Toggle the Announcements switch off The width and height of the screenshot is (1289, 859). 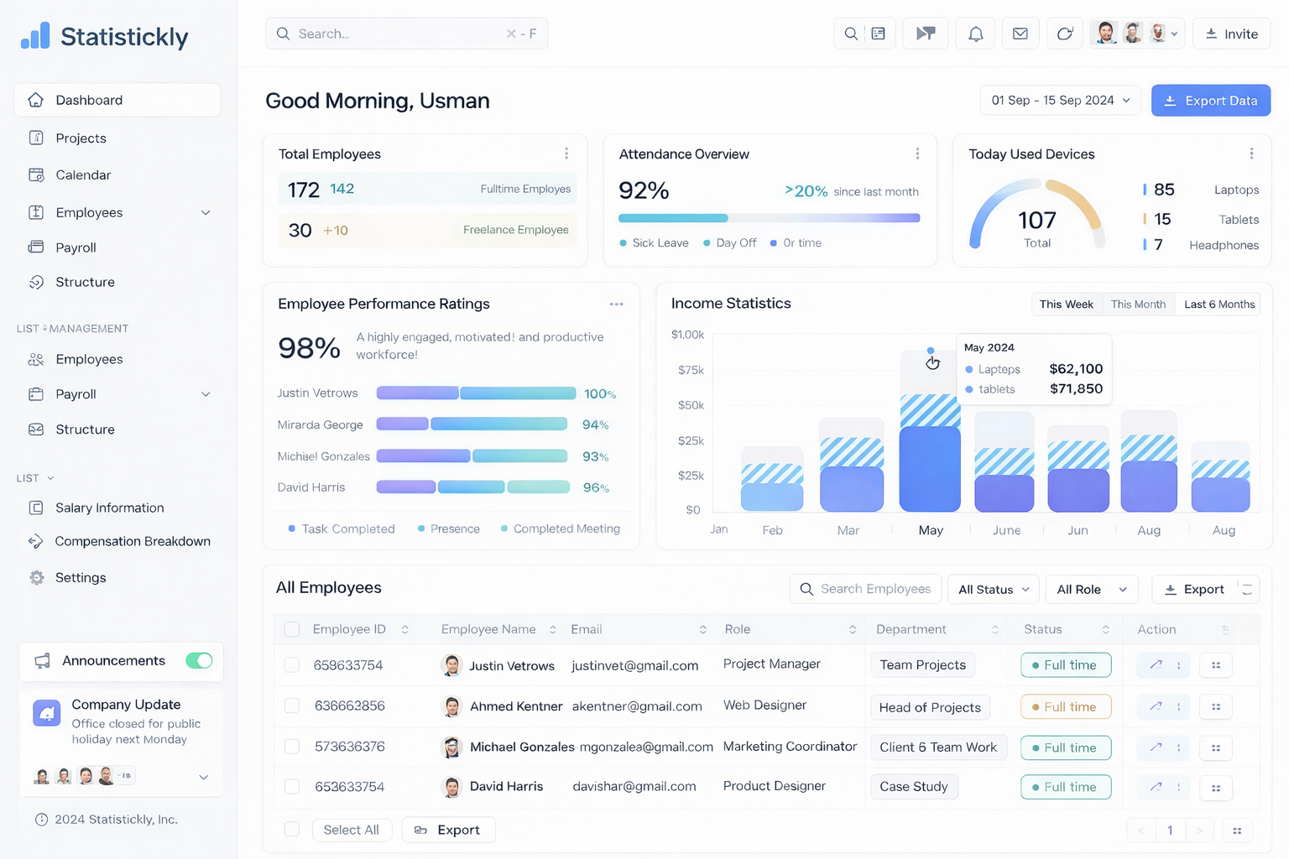[199, 661]
